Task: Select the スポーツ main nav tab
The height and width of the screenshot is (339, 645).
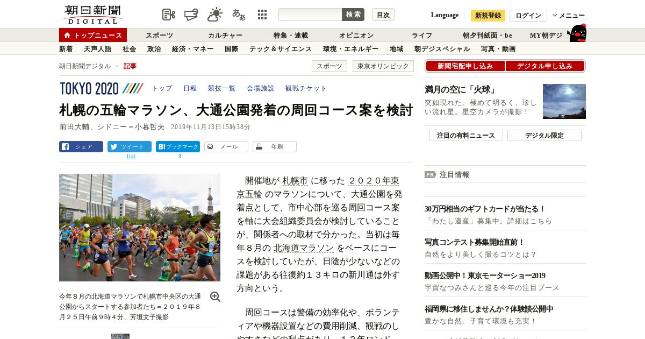Action: [x=159, y=36]
